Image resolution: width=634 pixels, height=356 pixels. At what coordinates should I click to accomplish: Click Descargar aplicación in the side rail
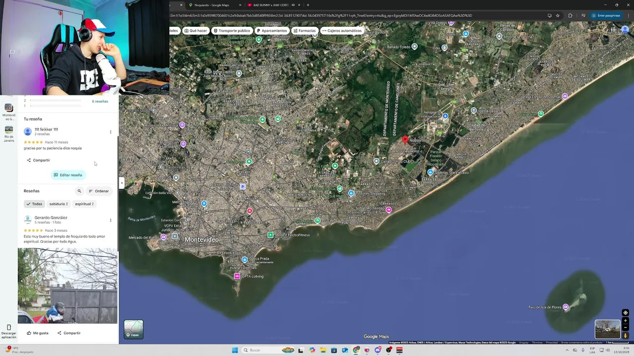click(x=8, y=331)
